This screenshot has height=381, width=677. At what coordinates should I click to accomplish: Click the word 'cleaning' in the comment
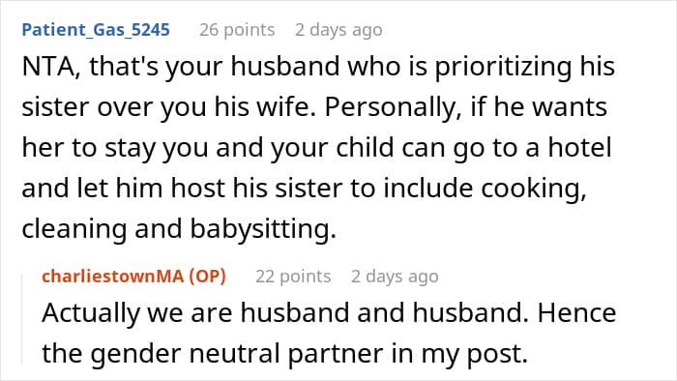(x=74, y=229)
